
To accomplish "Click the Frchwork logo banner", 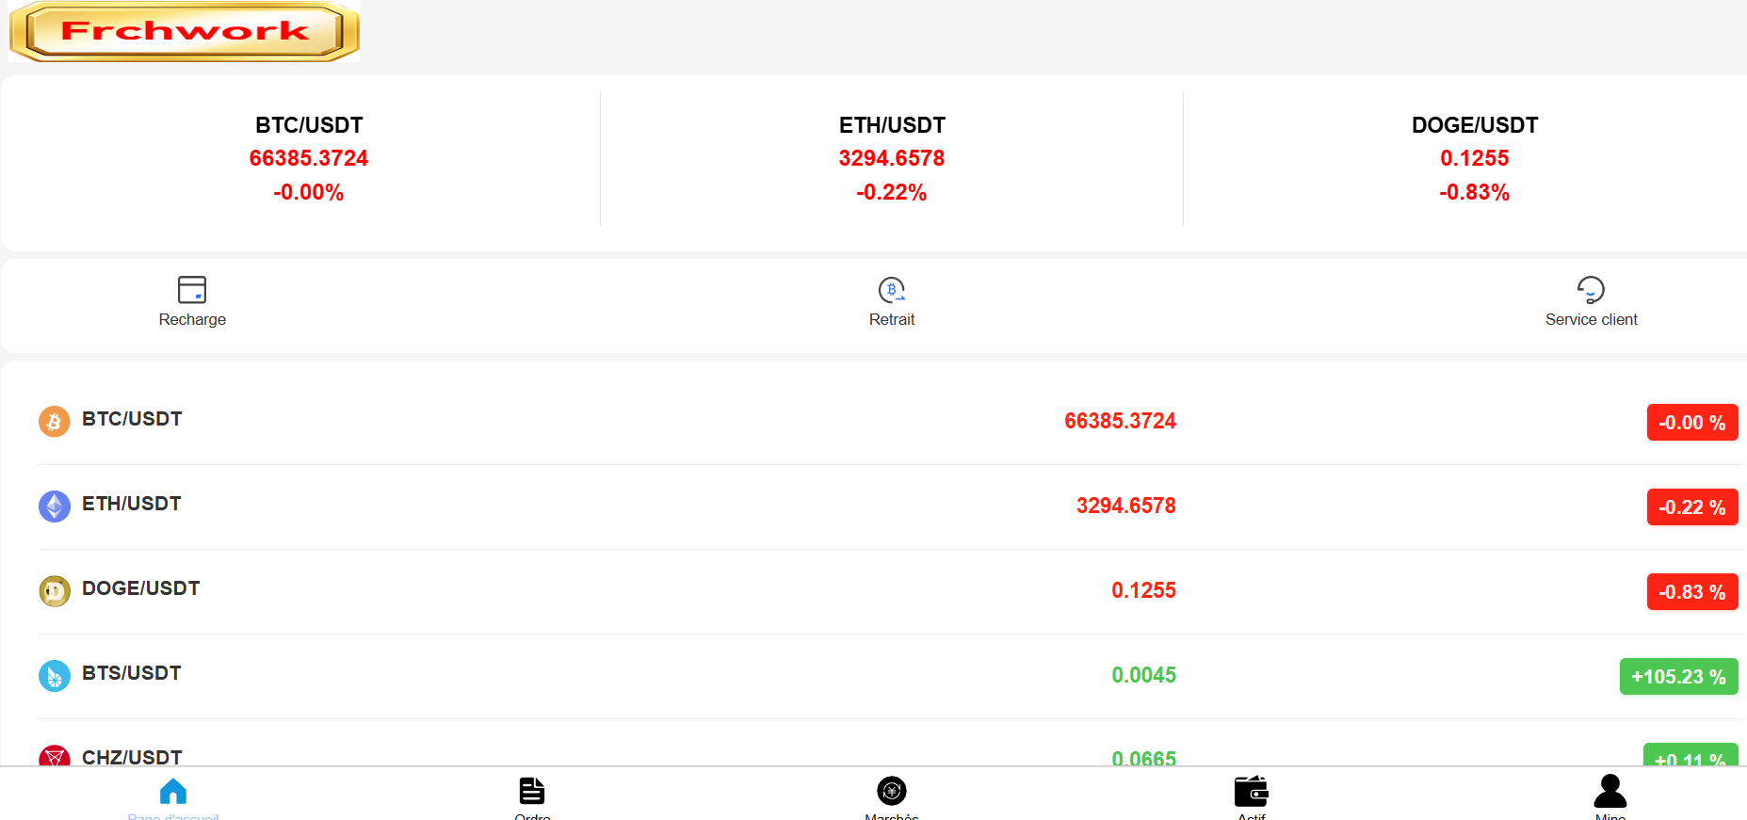I will [185, 31].
